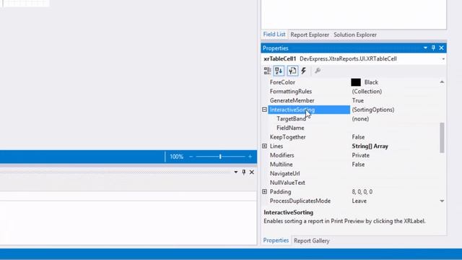The width and height of the screenshot is (462, 260).
Task: Open the Report Gallery tab
Action: [311, 240]
